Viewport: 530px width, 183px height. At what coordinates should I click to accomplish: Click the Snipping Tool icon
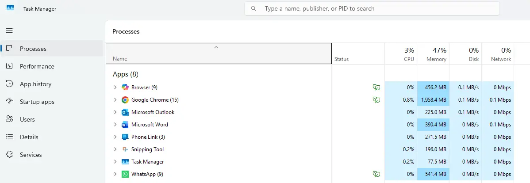click(x=125, y=149)
